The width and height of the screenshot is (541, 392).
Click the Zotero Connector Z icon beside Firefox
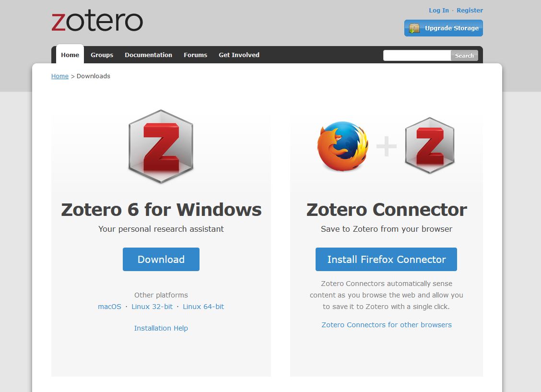click(429, 146)
